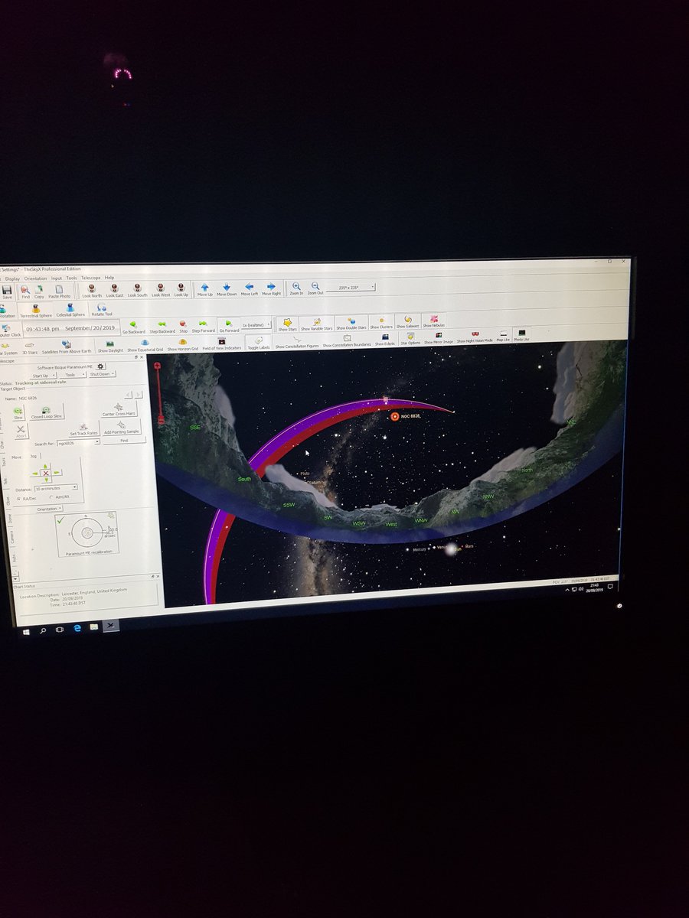Toggle Show Clusters

click(381, 323)
